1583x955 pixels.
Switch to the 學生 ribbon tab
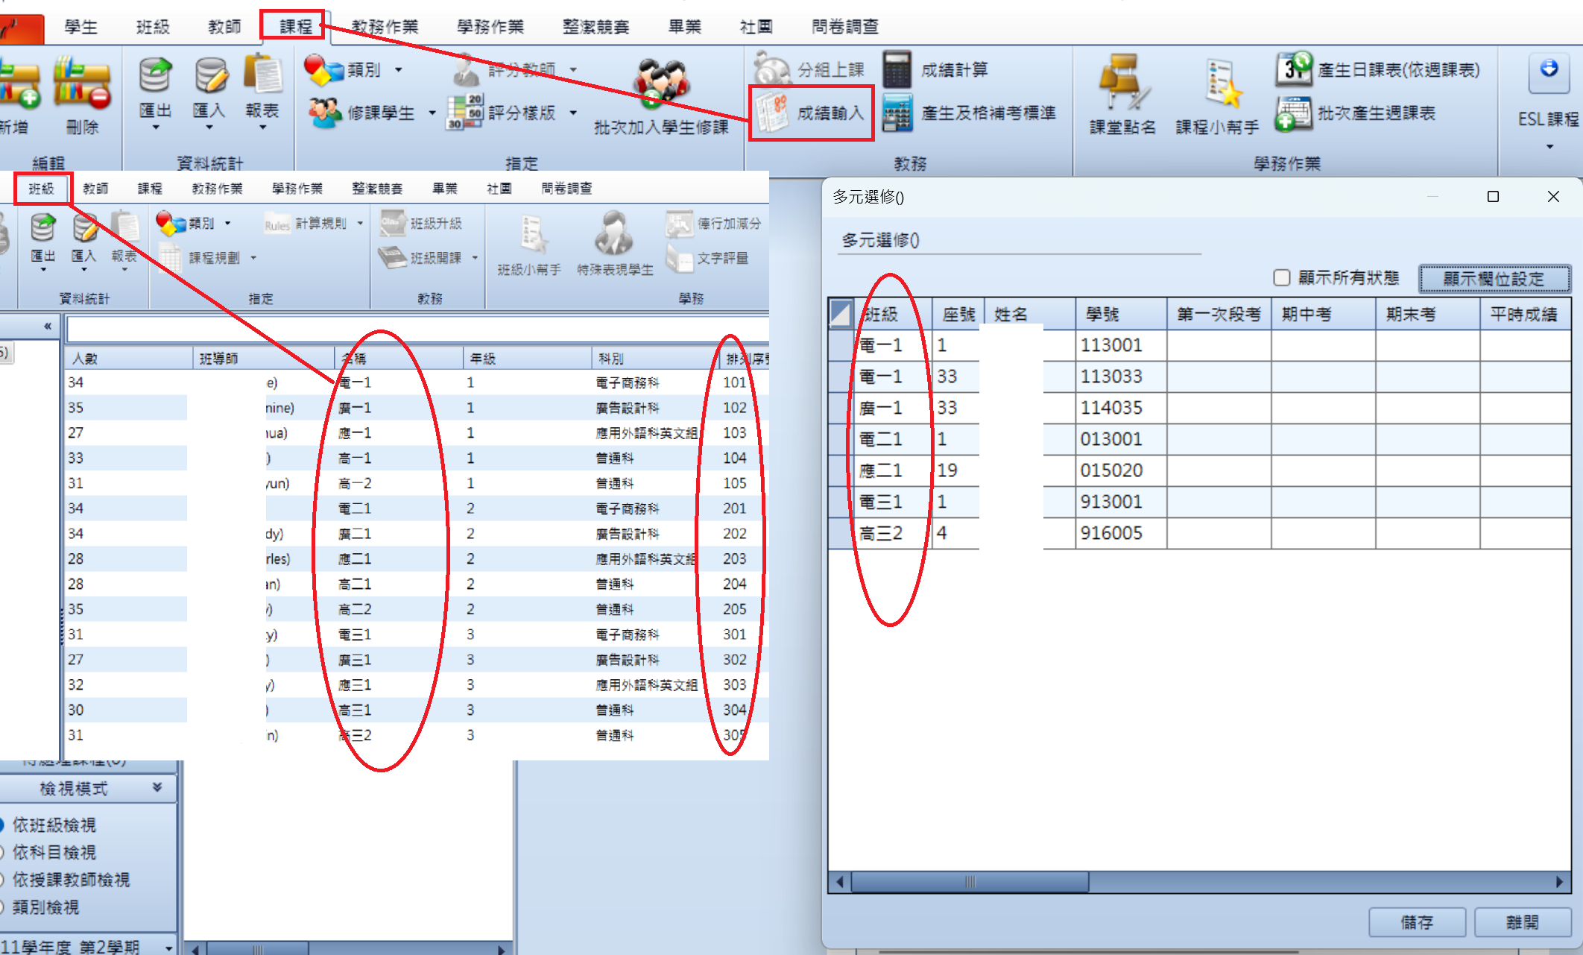80,27
